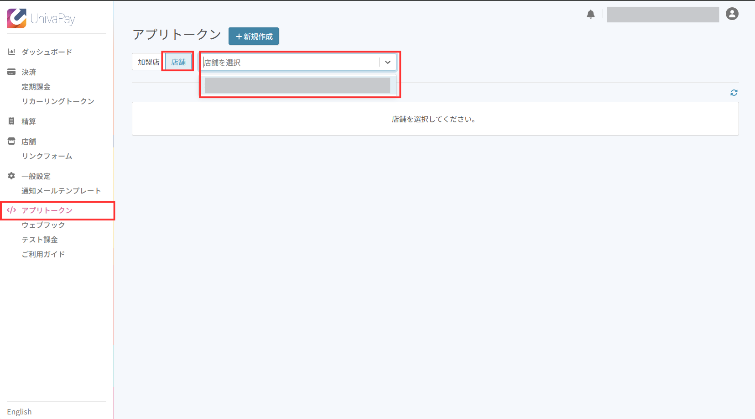
Task: Choose the grayed store option in dropdown list
Action: 297,85
